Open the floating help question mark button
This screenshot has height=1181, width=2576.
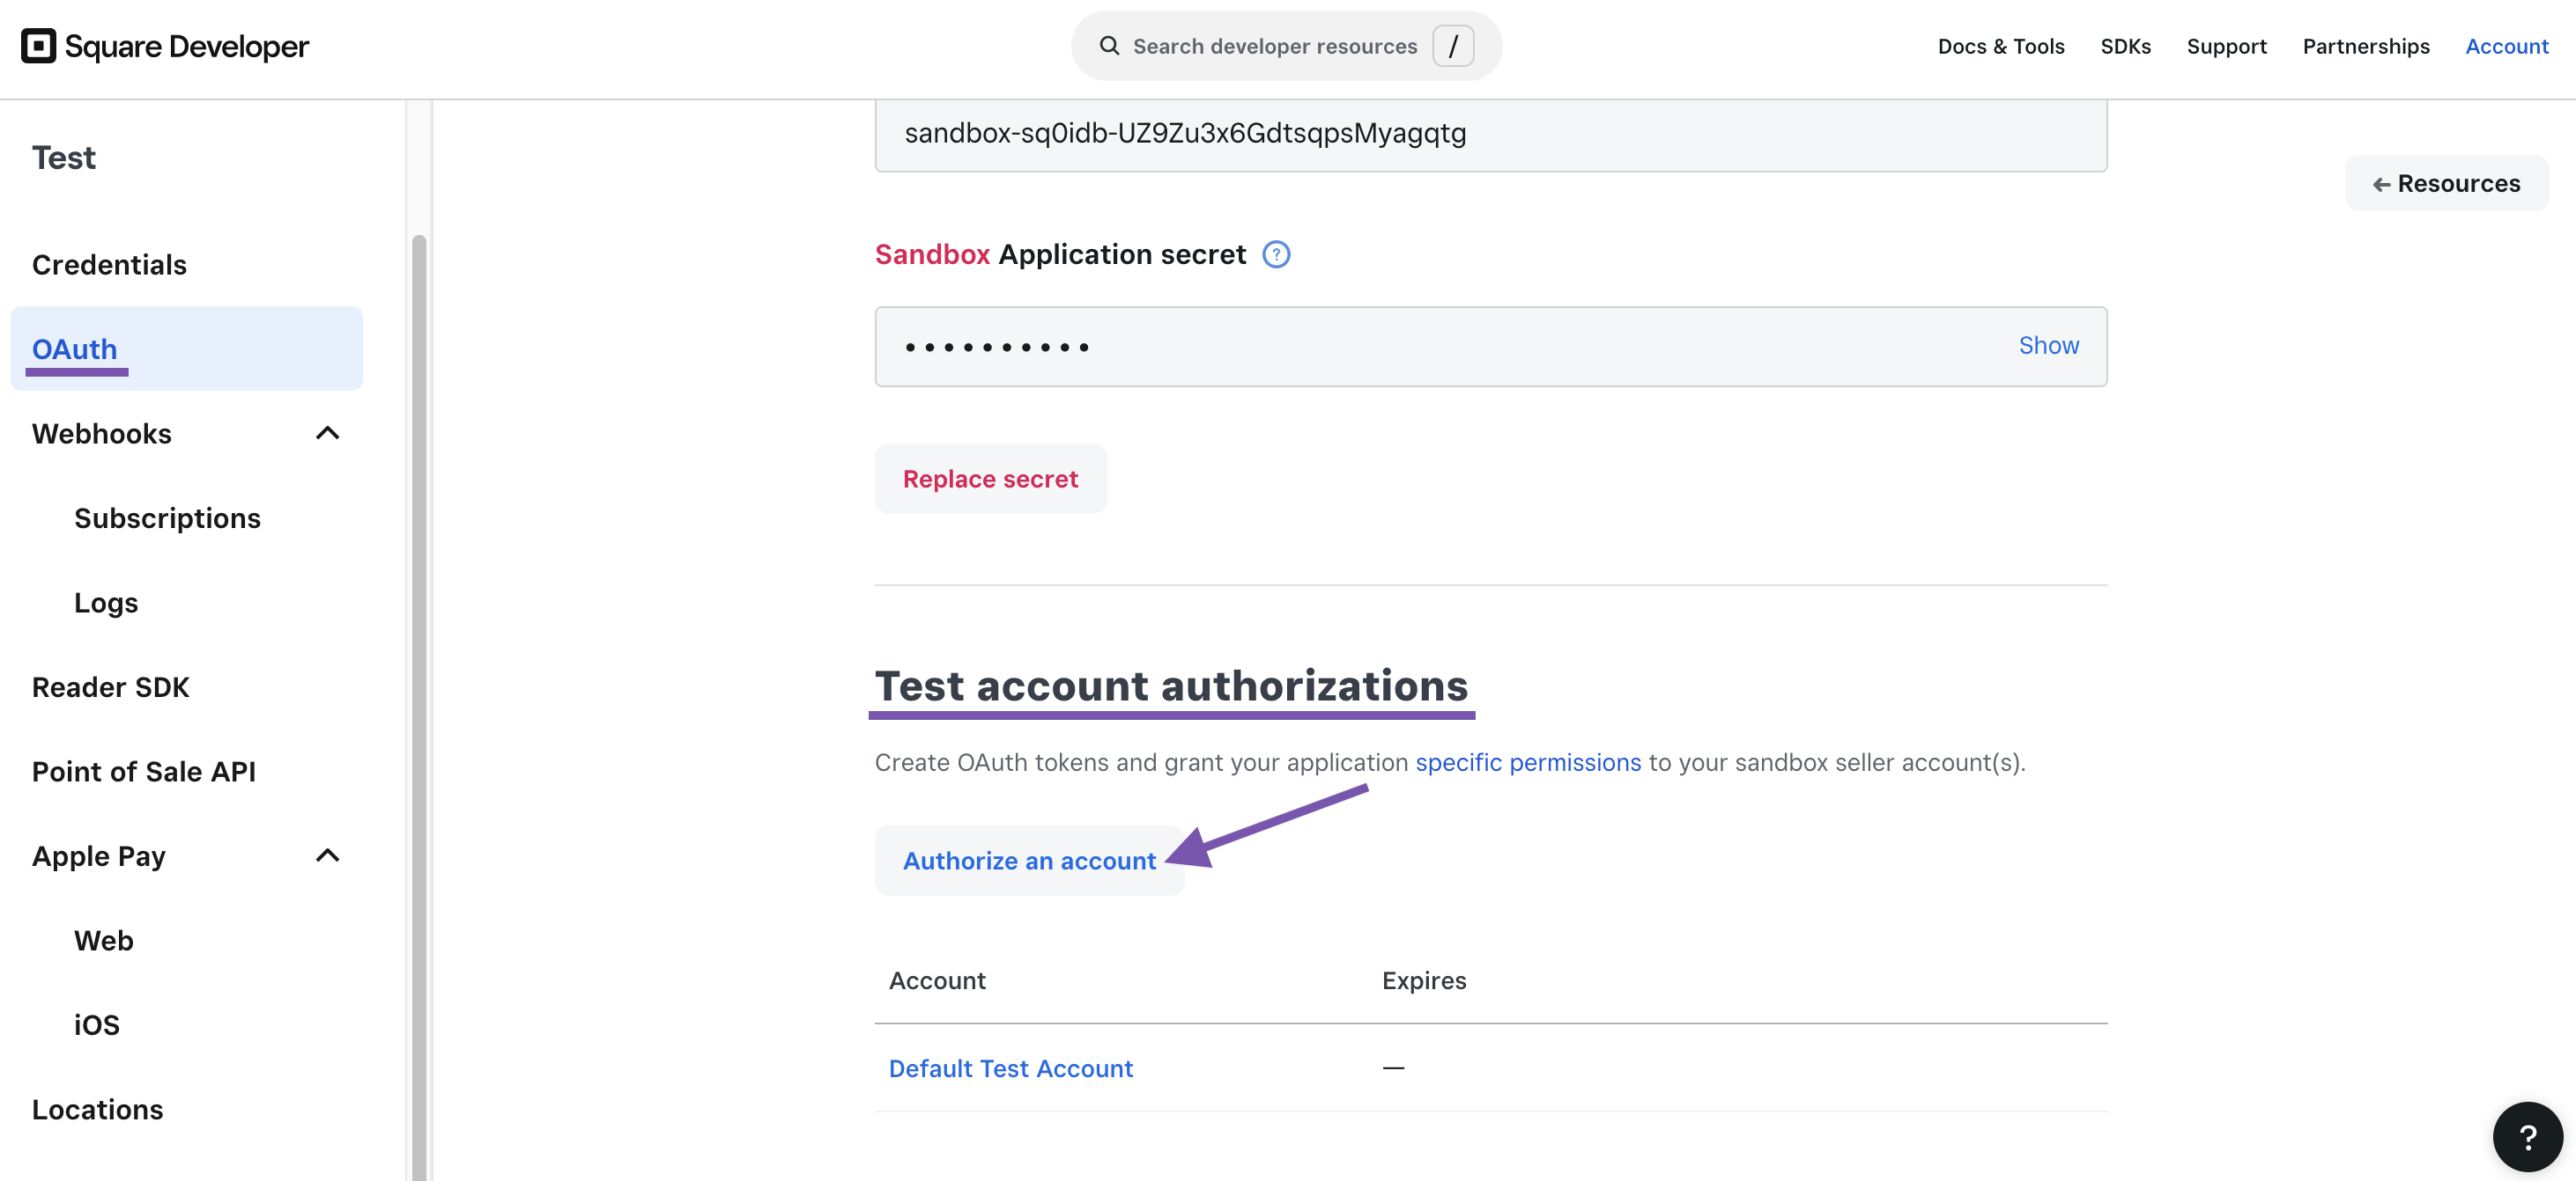tap(2527, 1136)
